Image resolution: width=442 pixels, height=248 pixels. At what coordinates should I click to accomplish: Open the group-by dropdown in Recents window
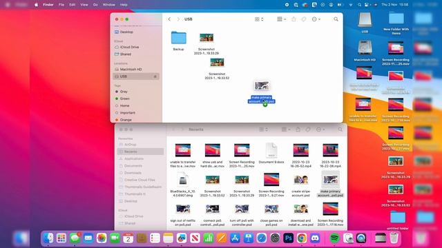pyautogui.click(x=286, y=130)
